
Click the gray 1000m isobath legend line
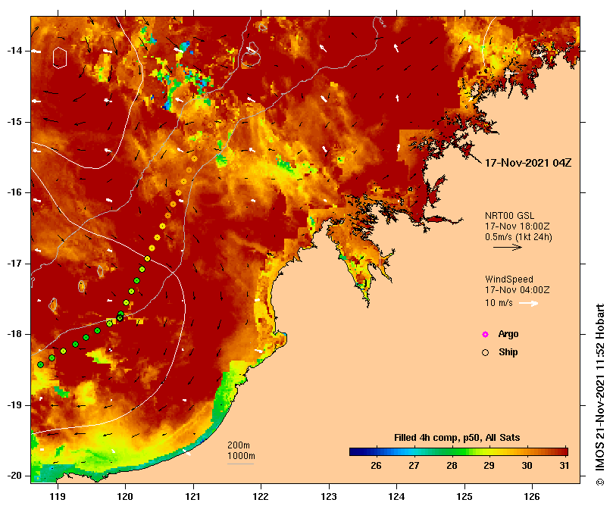[x=240, y=464]
